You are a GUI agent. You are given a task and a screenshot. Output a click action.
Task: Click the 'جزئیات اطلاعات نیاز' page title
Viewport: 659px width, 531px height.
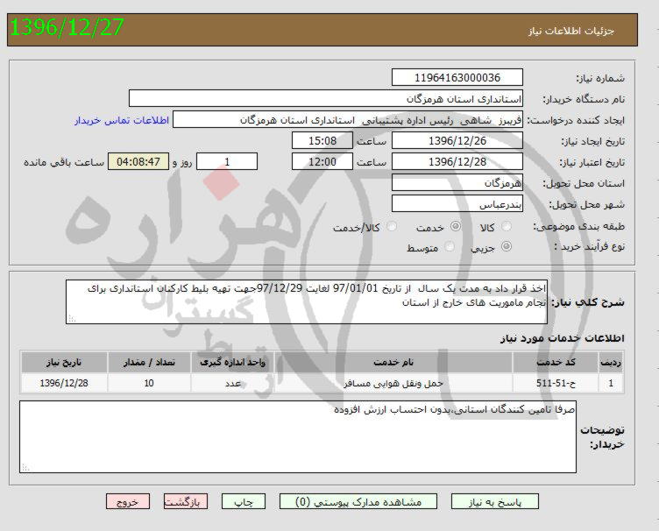coord(571,31)
